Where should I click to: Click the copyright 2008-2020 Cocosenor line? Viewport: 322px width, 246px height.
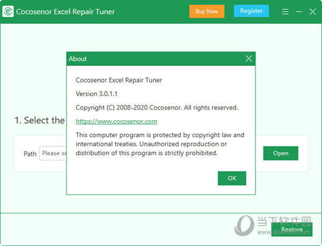(157, 108)
